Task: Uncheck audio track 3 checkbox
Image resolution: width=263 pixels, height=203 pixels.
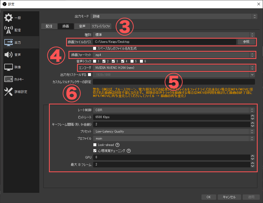Action: tap(113, 61)
